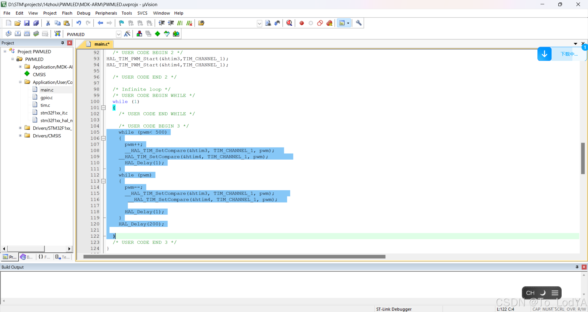The width and height of the screenshot is (588, 312).
Task: Unindent the selected lines
Action: click(x=171, y=23)
